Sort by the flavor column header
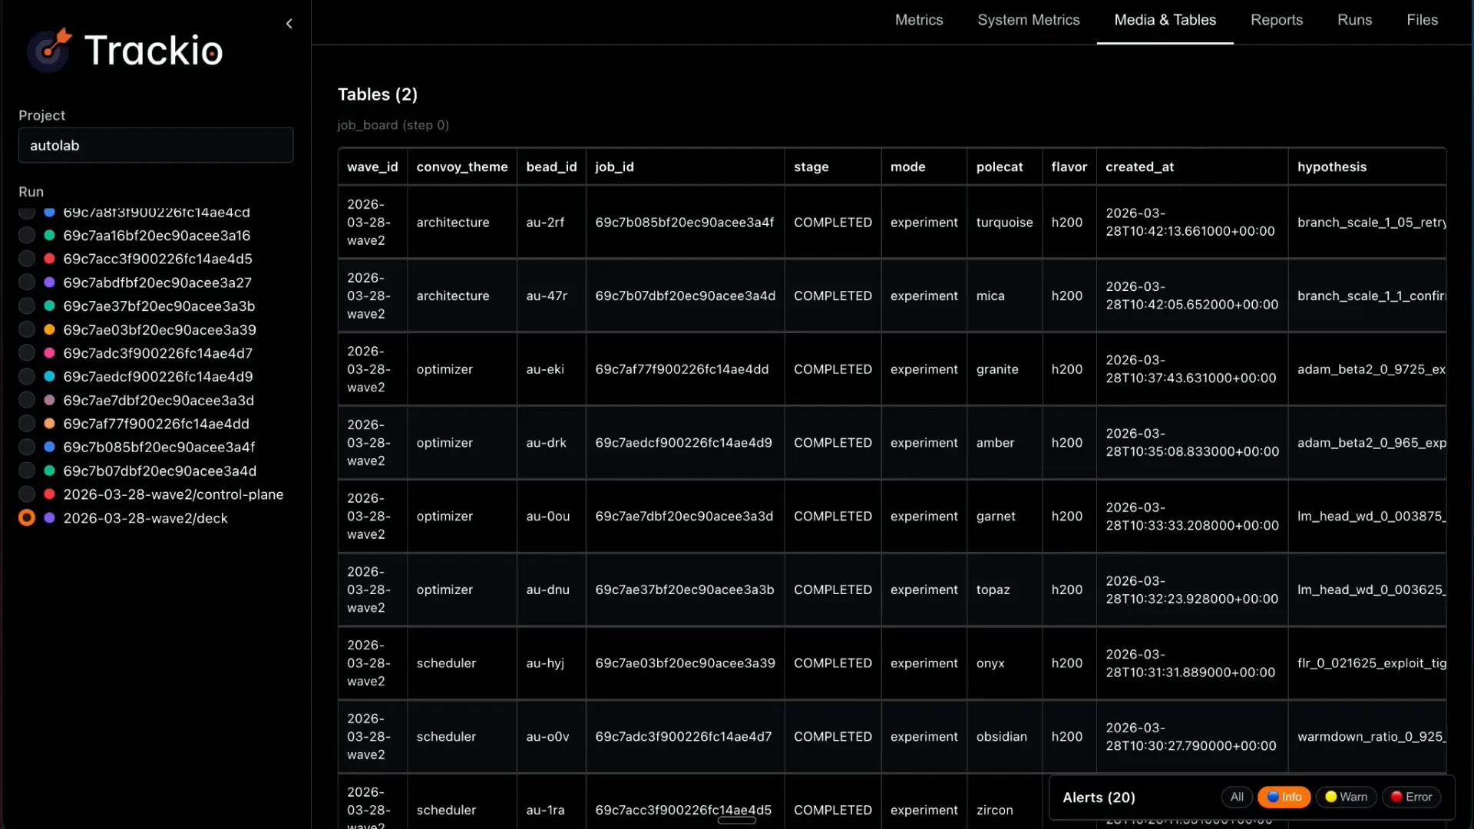This screenshot has height=829, width=1474. pos(1069,167)
